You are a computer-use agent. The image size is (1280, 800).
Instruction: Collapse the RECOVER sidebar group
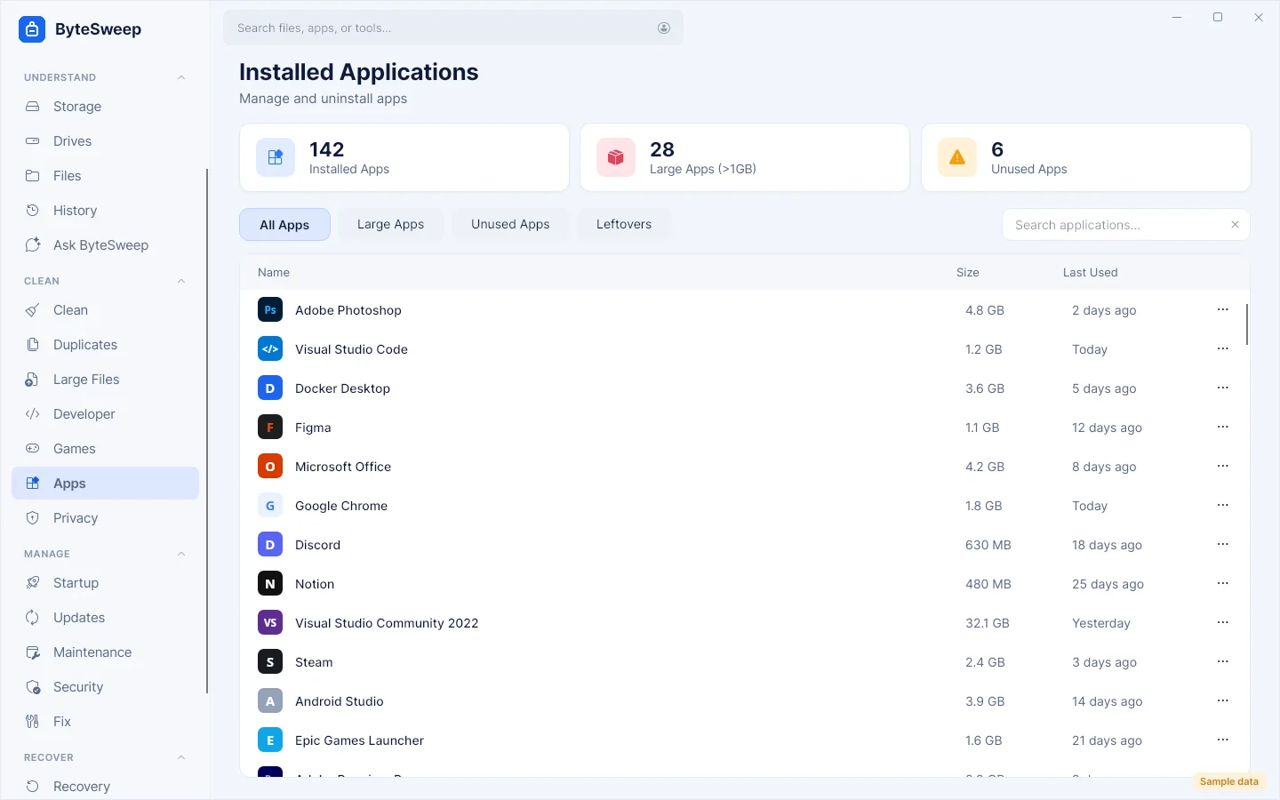[181, 757]
